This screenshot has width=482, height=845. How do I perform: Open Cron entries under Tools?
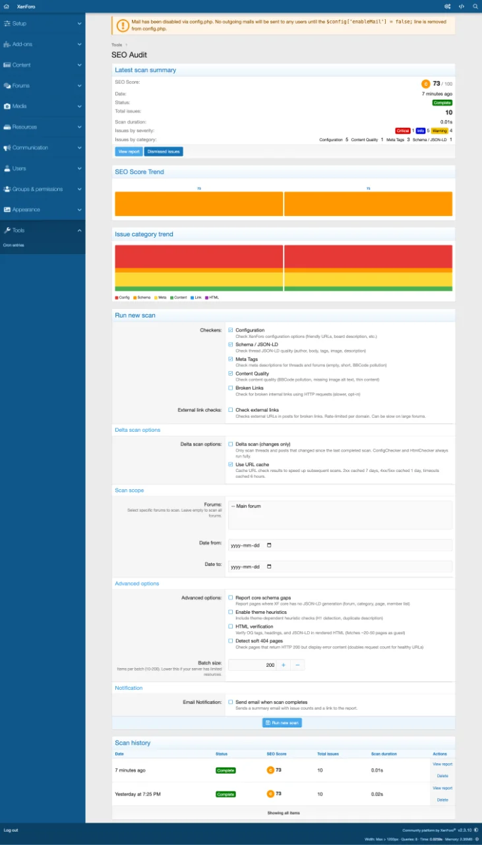13,245
